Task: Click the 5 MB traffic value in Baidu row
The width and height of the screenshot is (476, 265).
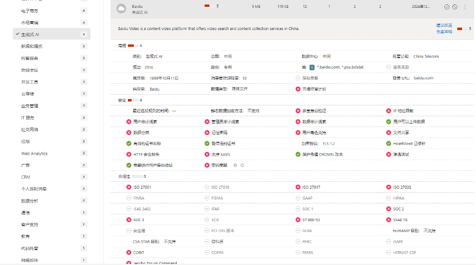Action: point(256,6)
